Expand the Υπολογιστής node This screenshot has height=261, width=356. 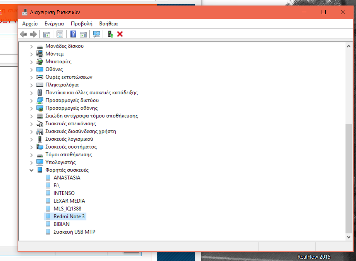coord(32,163)
